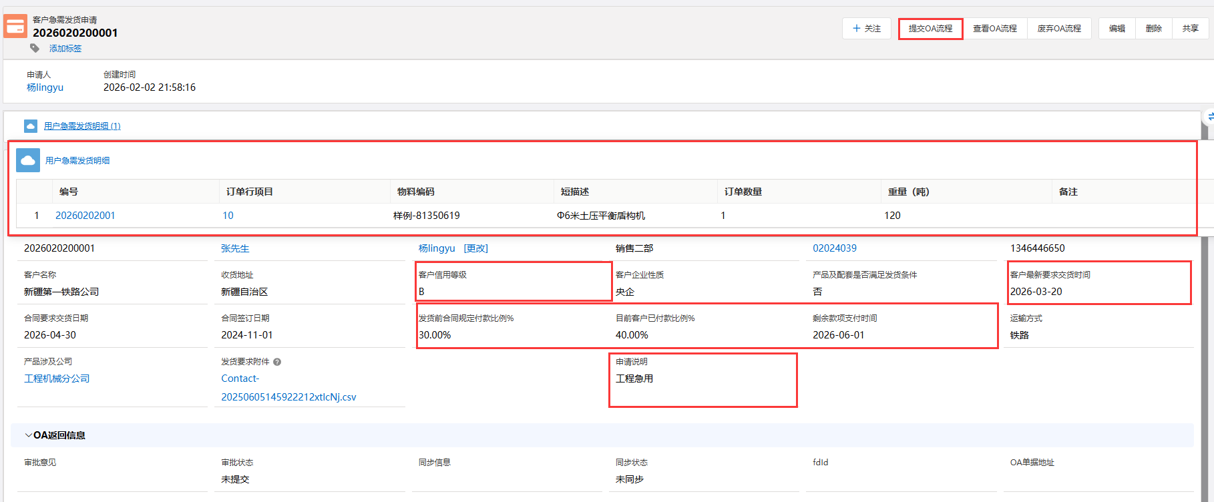Click the 共享 share button
Screen dimensions: 1214x502
pos(1190,29)
